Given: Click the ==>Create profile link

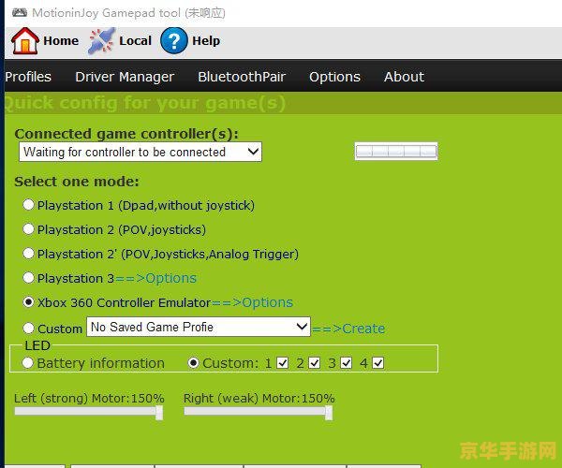Looking at the screenshot, I should 348,329.
